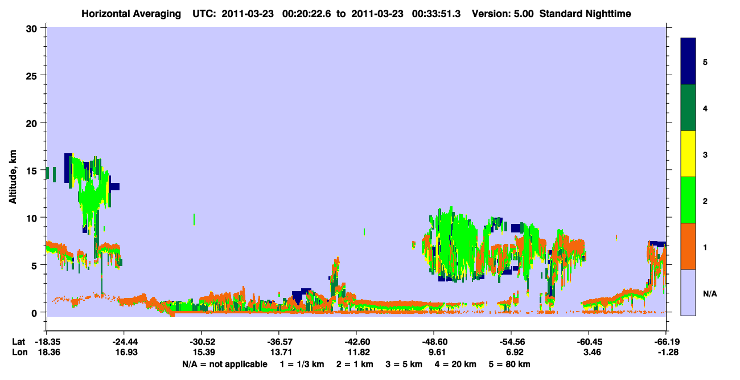Click the altitude tick label 15
This screenshot has width=740, height=380.
(x=33, y=170)
